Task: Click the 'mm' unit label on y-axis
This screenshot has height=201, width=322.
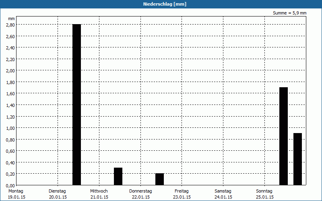Action: coord(11,18)
